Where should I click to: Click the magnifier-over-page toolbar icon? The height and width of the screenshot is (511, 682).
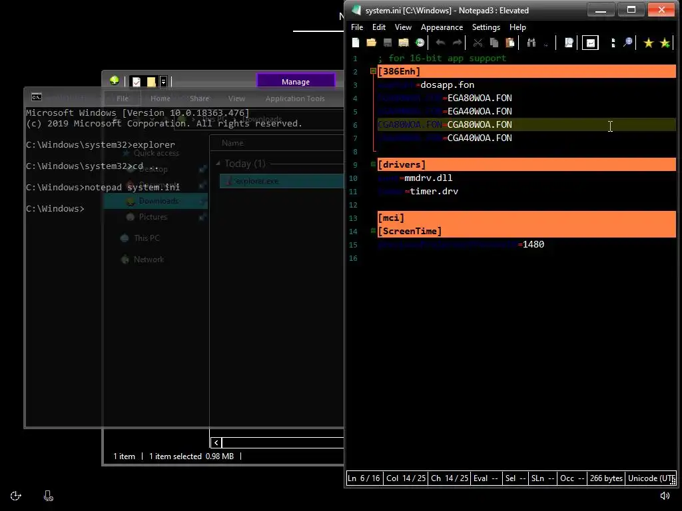click(569, 43)
